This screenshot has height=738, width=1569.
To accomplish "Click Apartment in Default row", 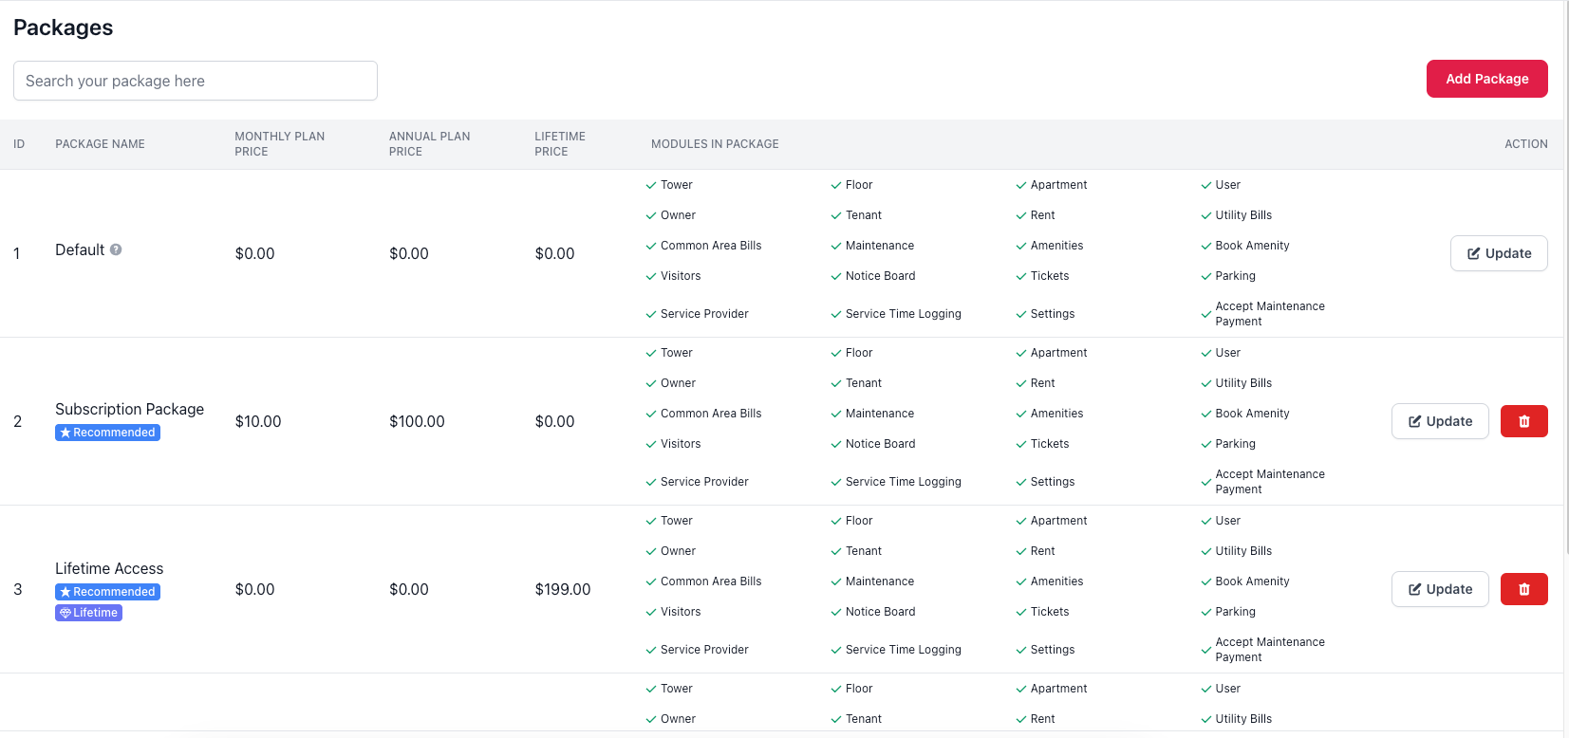I will click(x=1058, y=185).
